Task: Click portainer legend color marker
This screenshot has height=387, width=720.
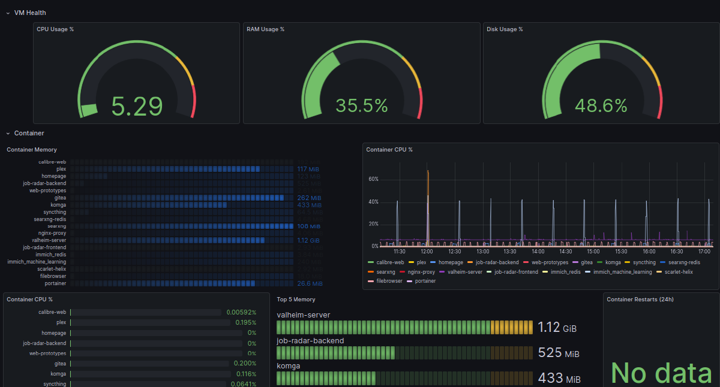Action: (x=410, y=281)
